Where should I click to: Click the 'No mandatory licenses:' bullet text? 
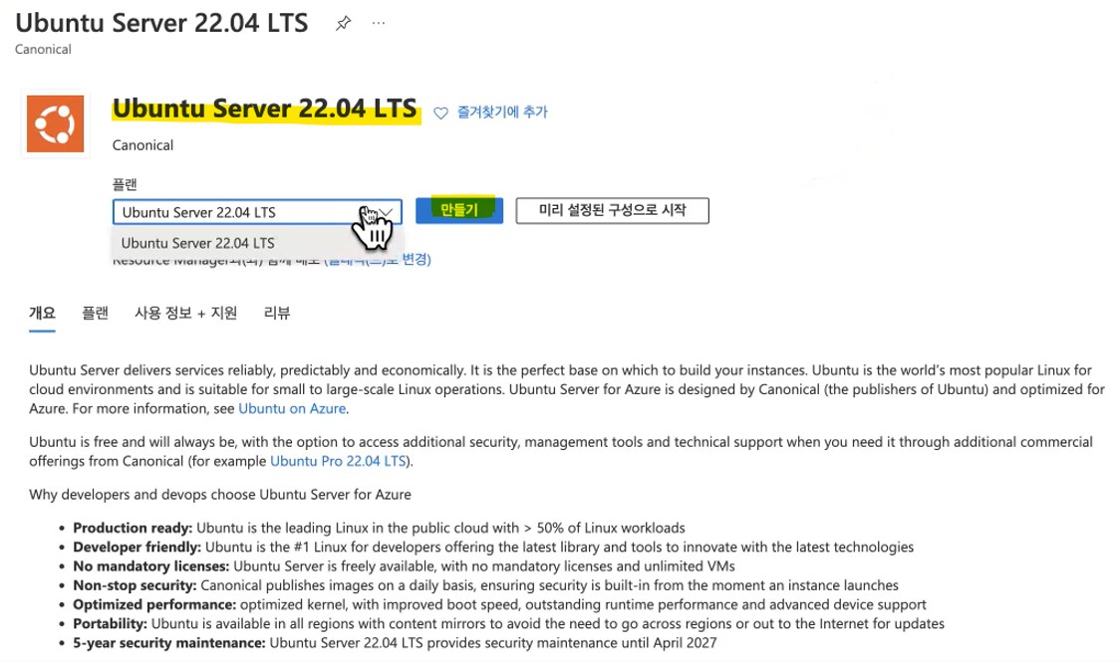click(x=151, y=566)
